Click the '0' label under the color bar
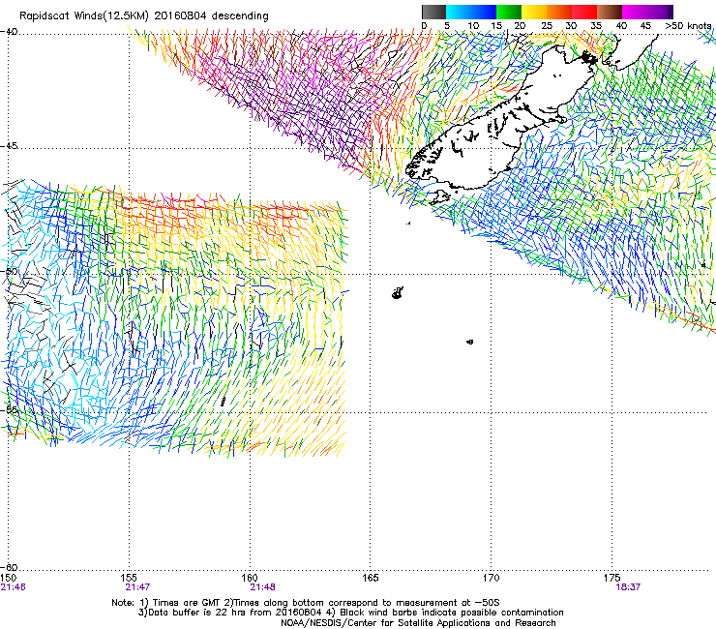716x629 pixels. (424, 25)
